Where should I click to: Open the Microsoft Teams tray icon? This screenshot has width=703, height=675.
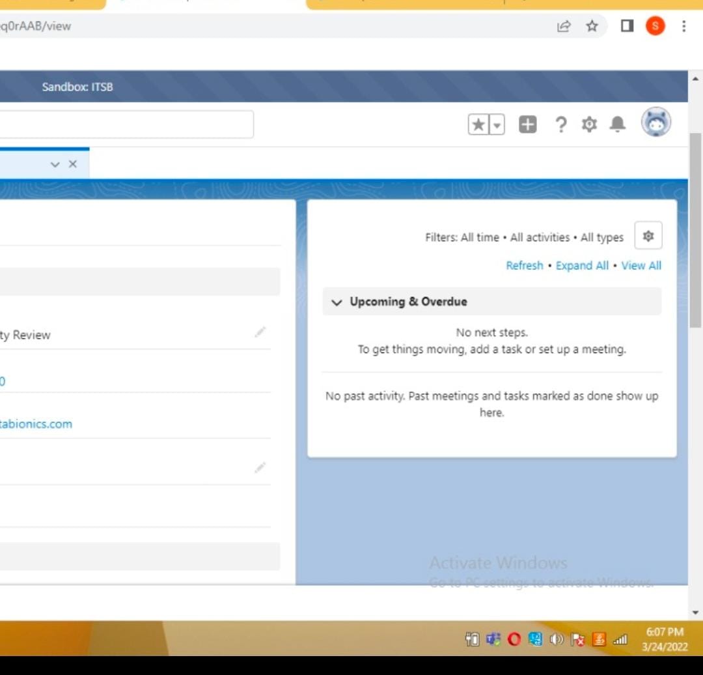pos(493,639)
